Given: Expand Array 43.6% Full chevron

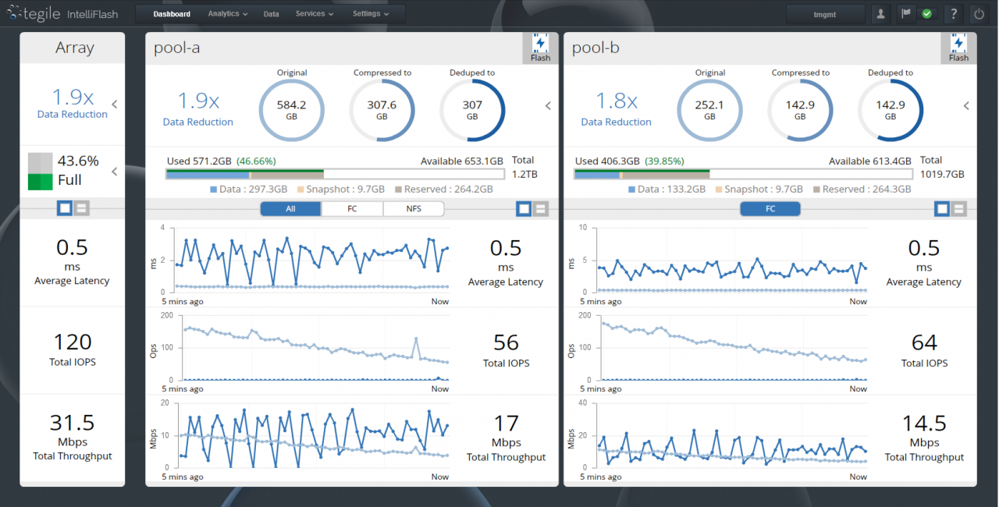Looking at the screenshot, I should click(115, 171).
